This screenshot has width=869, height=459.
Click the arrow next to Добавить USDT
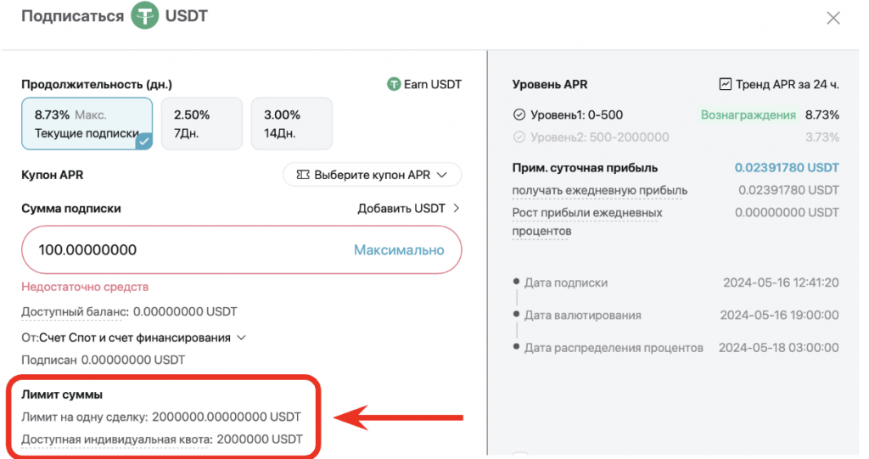pos(456,208)
